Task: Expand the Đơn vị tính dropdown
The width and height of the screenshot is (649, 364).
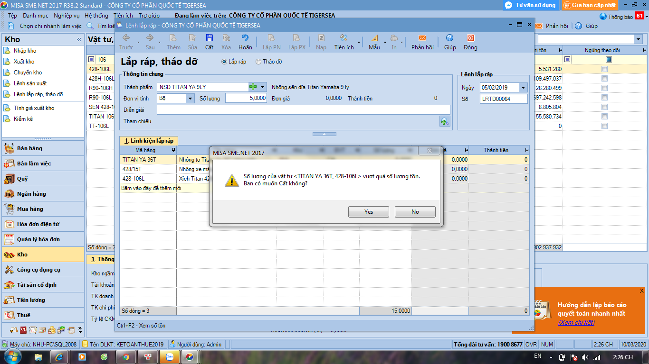Action: point(191,99)
